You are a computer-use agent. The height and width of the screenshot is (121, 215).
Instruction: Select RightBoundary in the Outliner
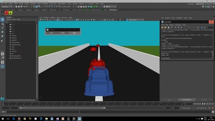[x=16, y=45]
